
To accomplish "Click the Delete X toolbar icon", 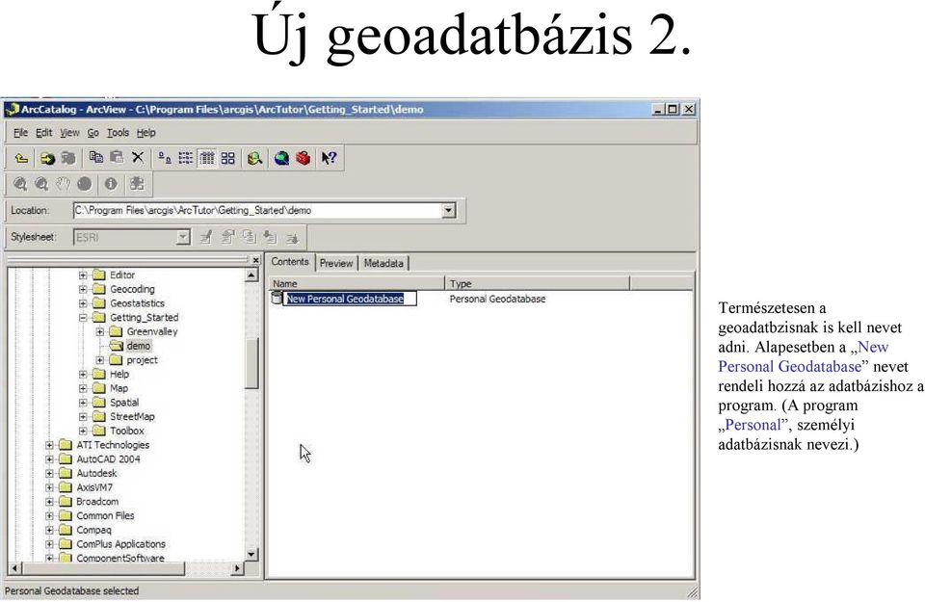I will coord(138,157).
